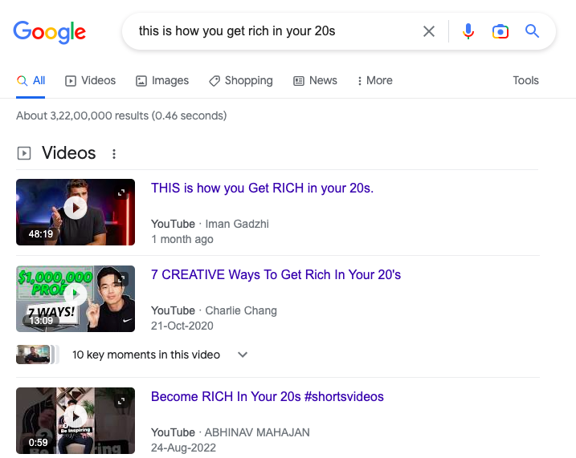
Task: Click 'ABHINAV MAHAJAN' channel name text
Action: pyautogui.click(x=257, y=432)
